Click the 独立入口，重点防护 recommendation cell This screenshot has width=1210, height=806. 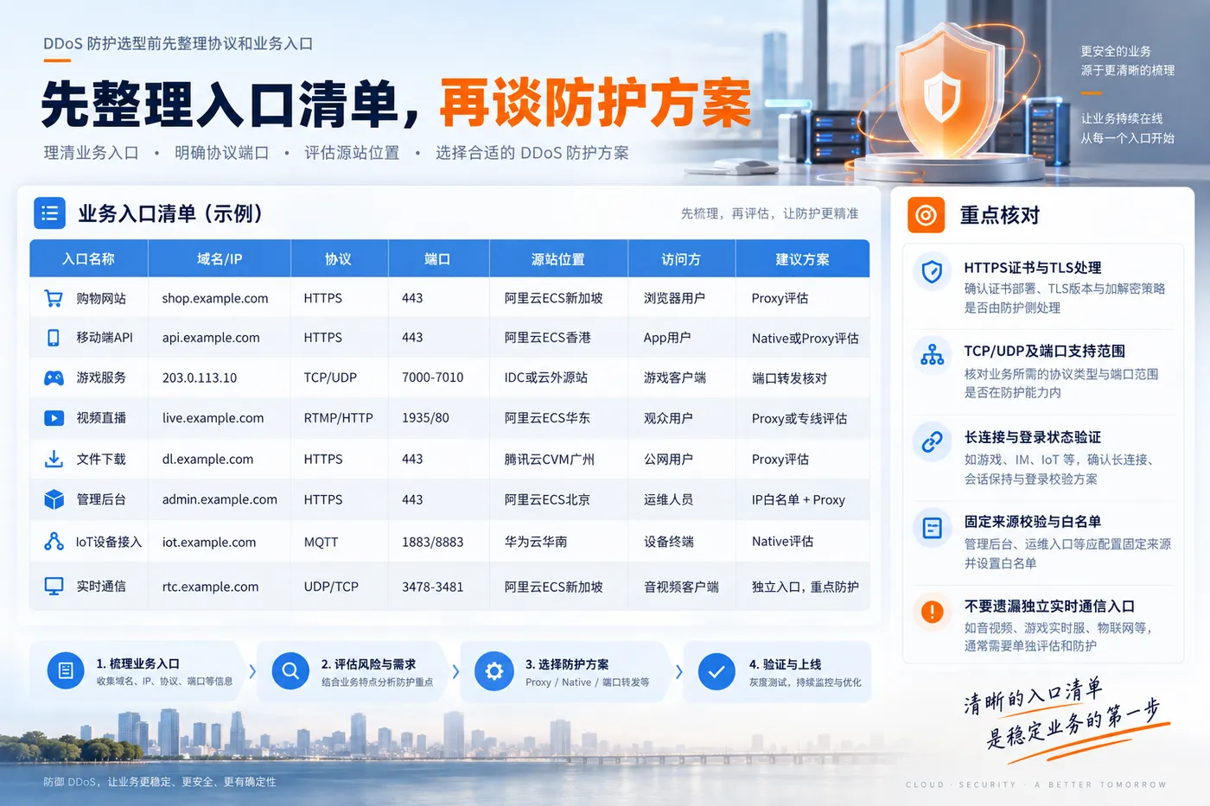click(805, 587)
